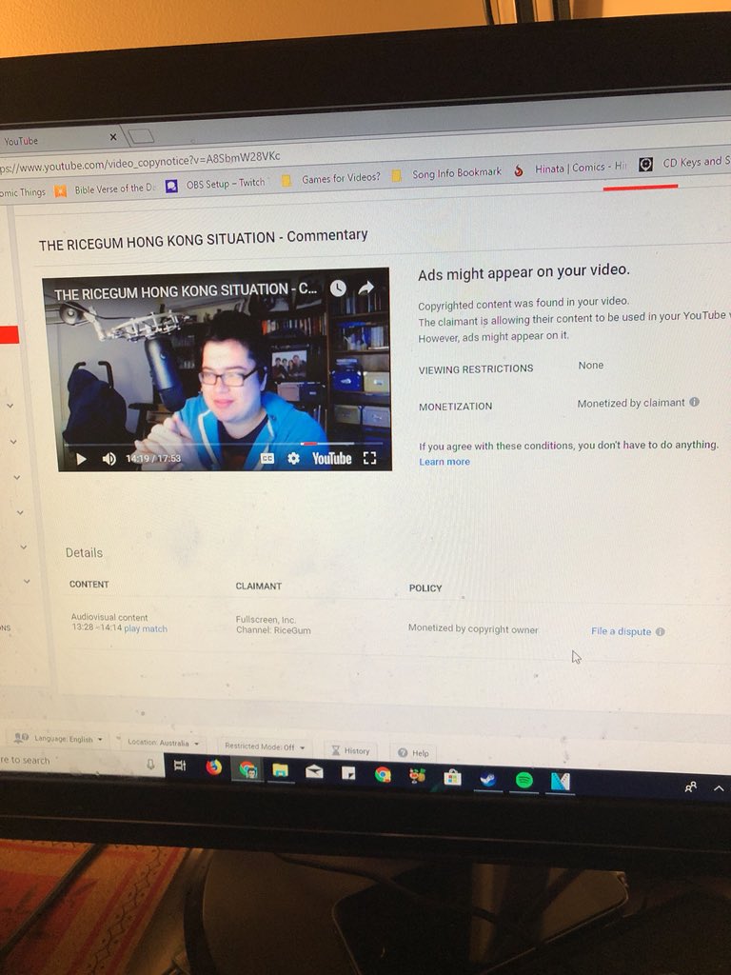This screenshot has height=975, width=731.
Task: Click the 14:19 / 17:53 time display
Action: pos(153,459)
